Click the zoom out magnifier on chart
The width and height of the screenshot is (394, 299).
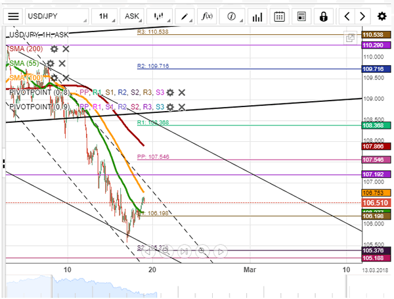pyautogui.click(x=165, y=250)
